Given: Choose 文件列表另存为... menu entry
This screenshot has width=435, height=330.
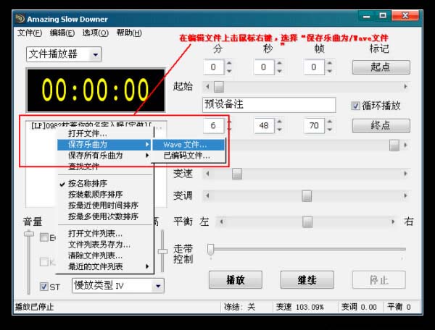Looking at the screenshot, I should pyautogui.click(x=104, y=245).
